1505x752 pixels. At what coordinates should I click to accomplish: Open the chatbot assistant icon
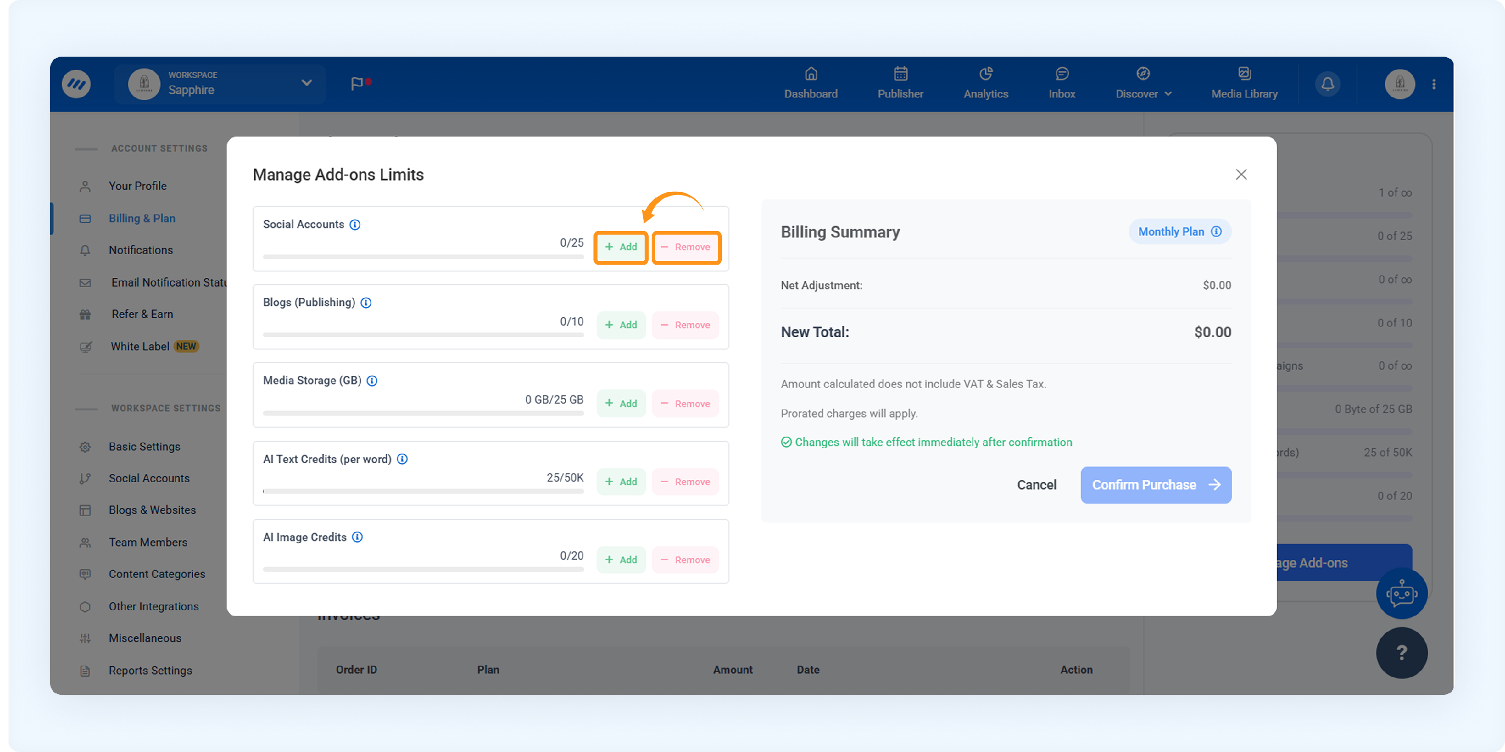(x=1402, y=594)
